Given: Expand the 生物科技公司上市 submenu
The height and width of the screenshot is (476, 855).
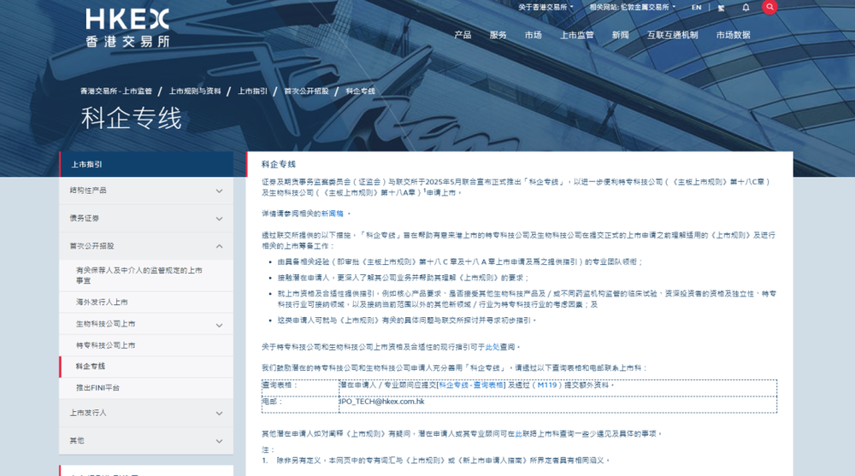Looking at the screenshot, I should click(x=219, y=324).
